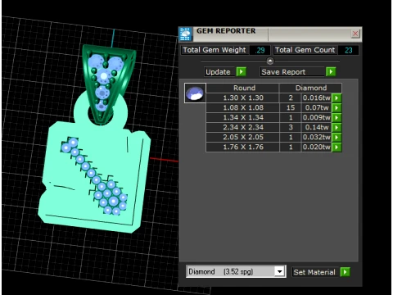
Task: Select the 2.05 X 2.05 size cell
Action: (243, 137)
